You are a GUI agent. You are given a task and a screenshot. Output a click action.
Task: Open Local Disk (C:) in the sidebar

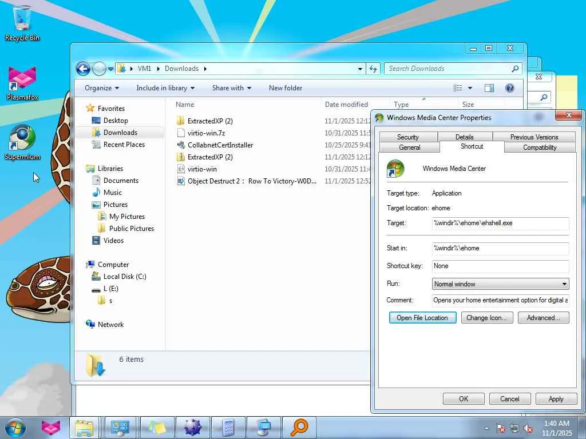(x=124, y=276)
